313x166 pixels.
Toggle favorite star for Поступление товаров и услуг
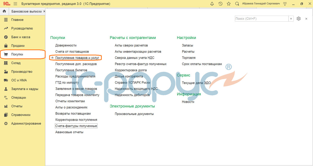(52, 58)
